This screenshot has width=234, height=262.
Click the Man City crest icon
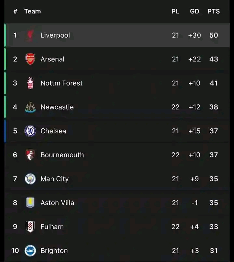pyautogui.click(x=30, y=179)
